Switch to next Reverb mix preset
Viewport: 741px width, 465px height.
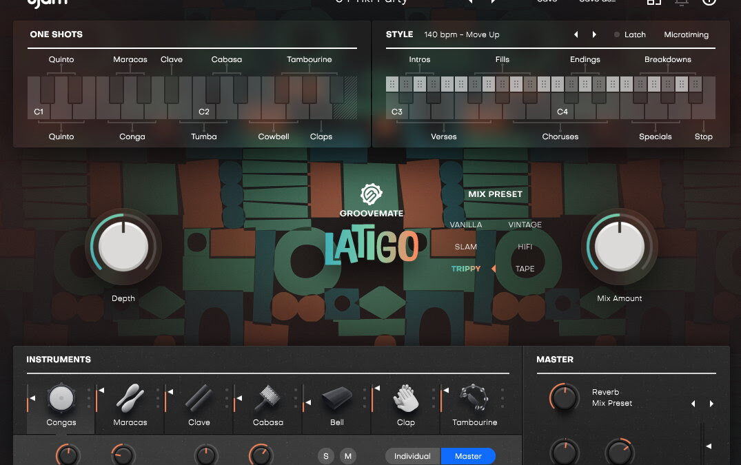(x=711, y=404)
